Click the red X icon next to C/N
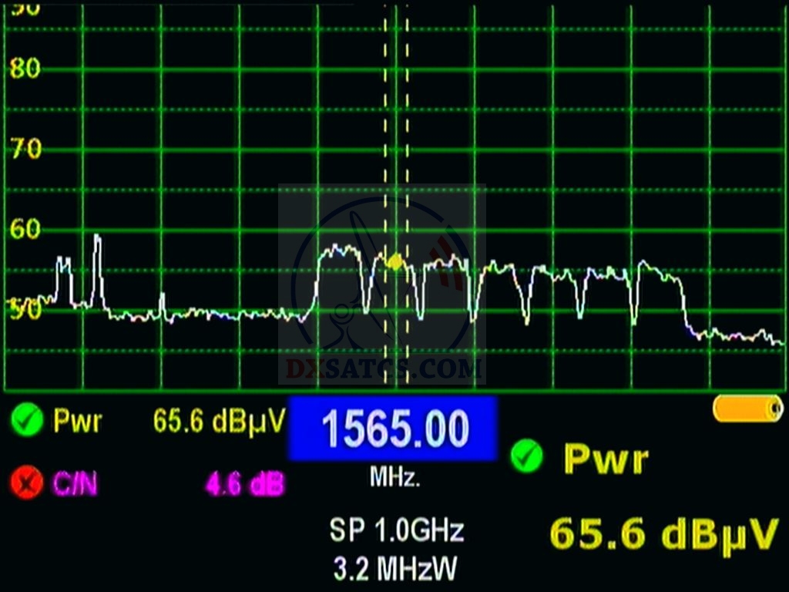 tap(27, 483)
